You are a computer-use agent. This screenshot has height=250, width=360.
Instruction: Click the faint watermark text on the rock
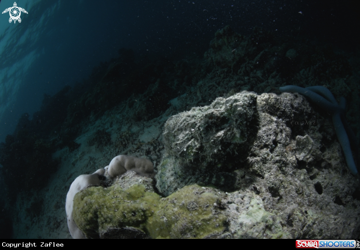pyautogui.click(x=303, y=122)
